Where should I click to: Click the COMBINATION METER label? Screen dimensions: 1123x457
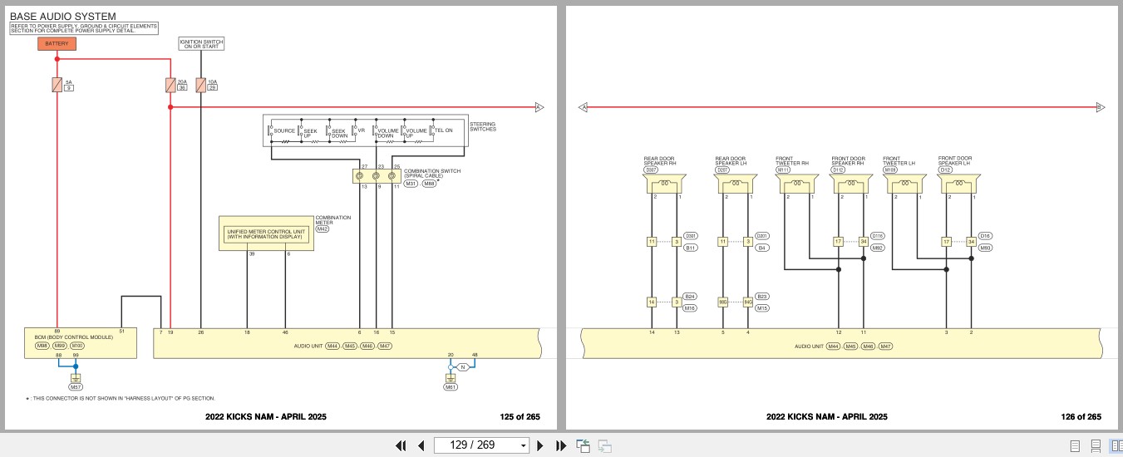333,220
